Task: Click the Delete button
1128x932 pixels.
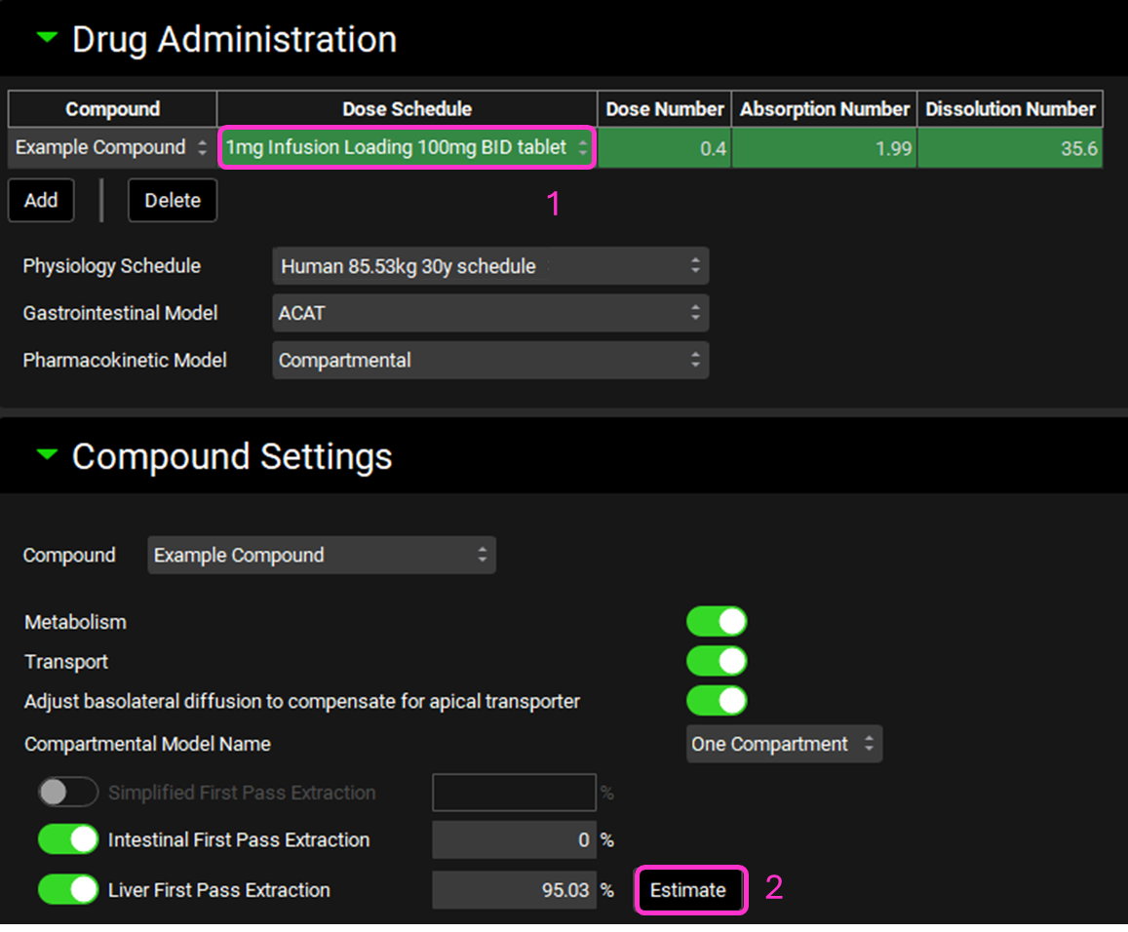Action: [173, 200]
